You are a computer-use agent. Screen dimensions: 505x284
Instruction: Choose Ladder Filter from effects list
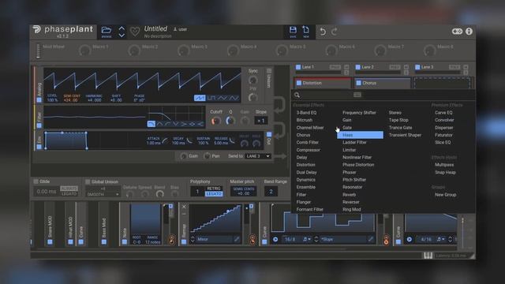[x=354, y=142]
